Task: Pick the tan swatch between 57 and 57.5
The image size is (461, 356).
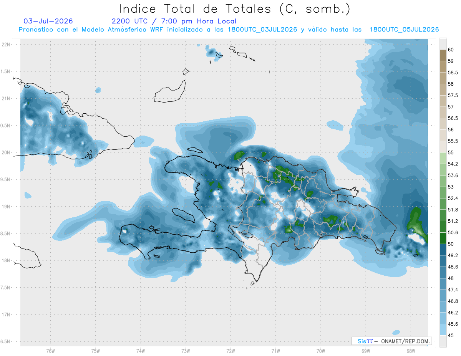Action: 443,101
